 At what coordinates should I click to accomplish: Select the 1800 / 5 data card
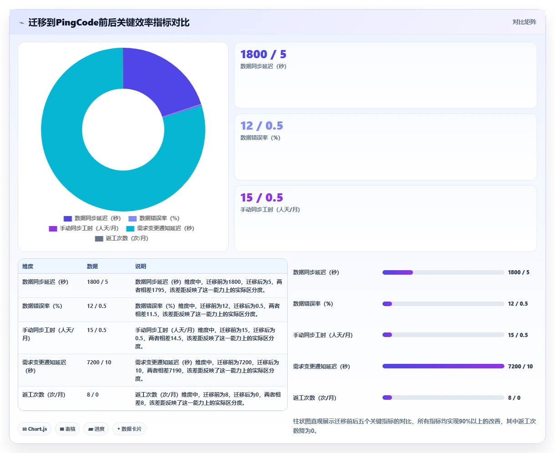click(386, 75)
